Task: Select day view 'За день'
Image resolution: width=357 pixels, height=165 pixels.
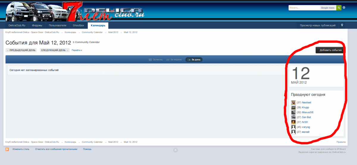Action: (x=194, y=60)
